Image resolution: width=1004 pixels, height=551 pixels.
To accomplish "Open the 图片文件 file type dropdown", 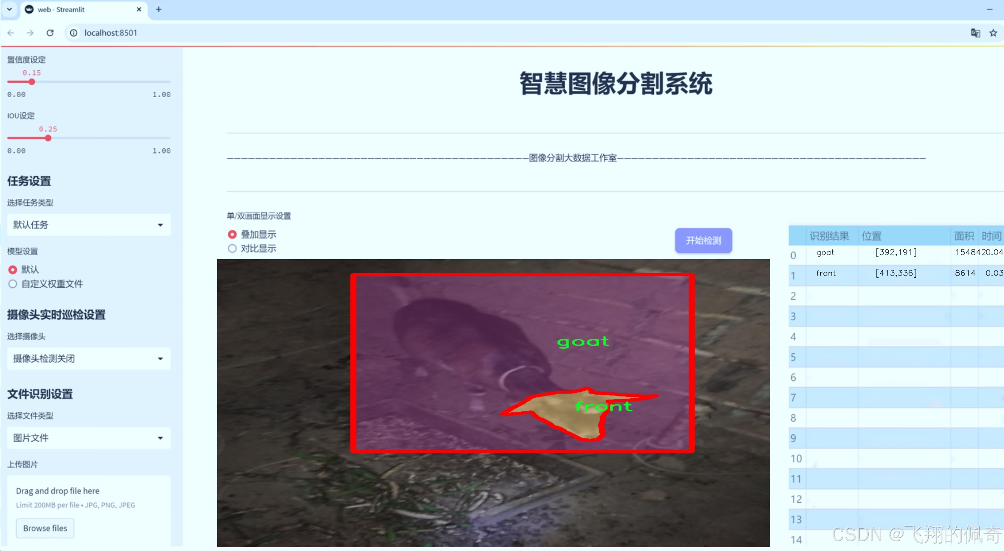I will (x=89, y=438).
